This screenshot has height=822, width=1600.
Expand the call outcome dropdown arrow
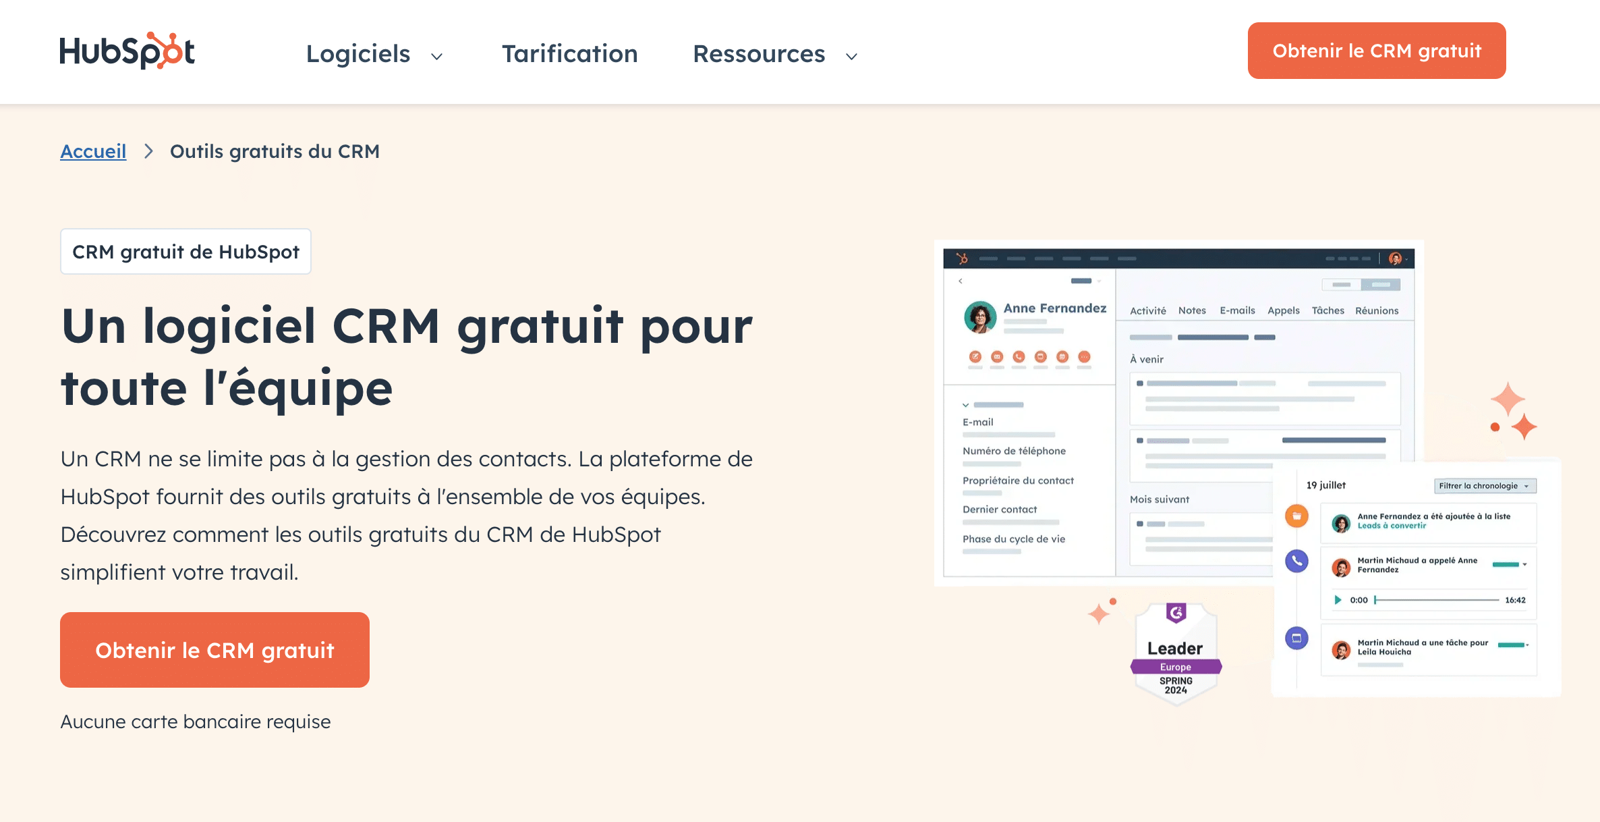1524,565
